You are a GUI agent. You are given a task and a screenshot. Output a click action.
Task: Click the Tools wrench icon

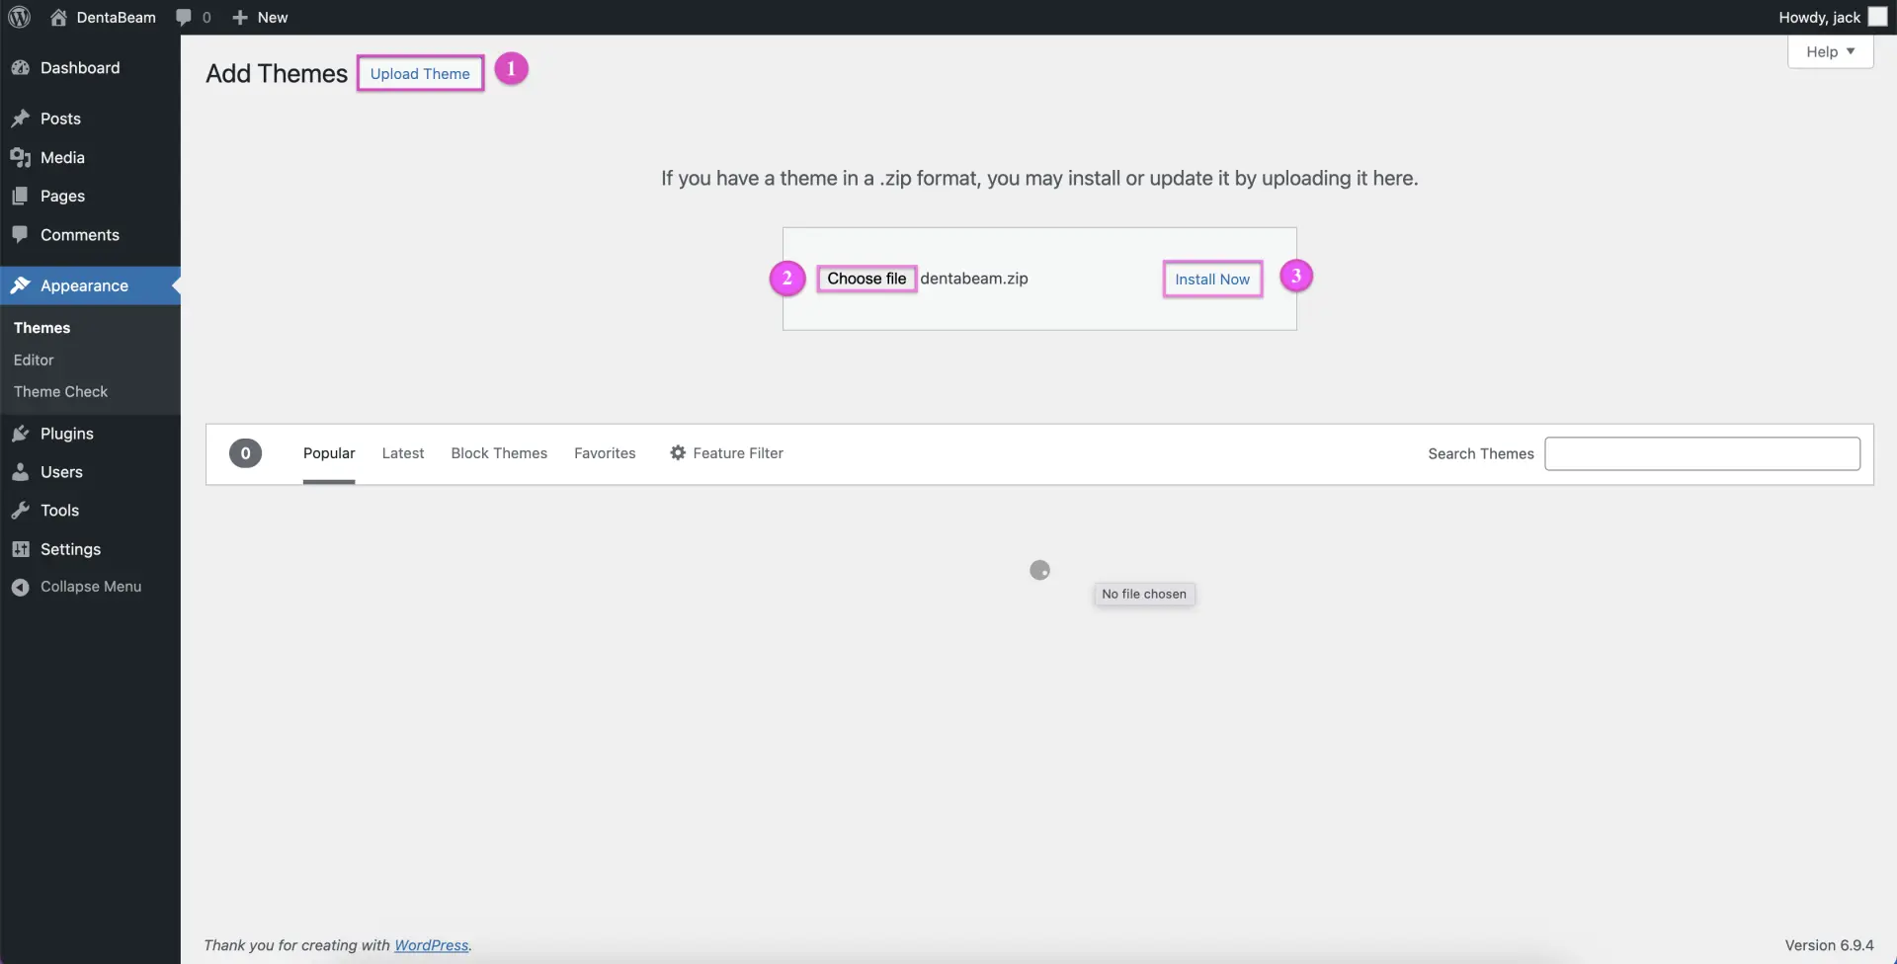pos(20,511)
